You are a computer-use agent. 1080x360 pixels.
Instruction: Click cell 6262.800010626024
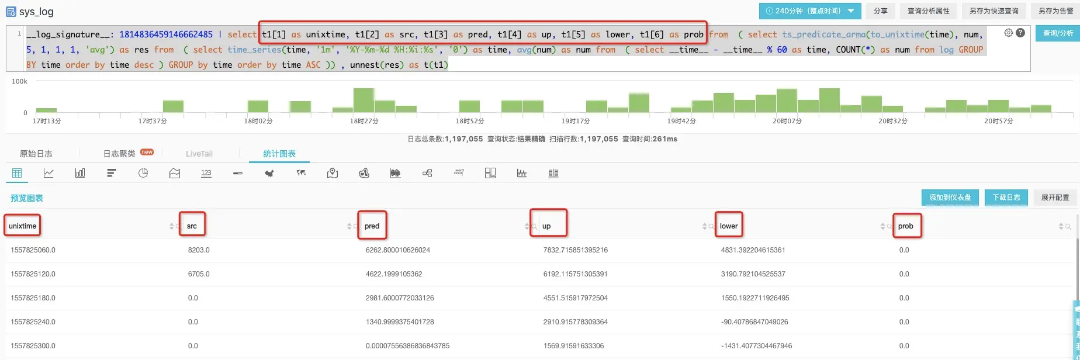(398, 250)
